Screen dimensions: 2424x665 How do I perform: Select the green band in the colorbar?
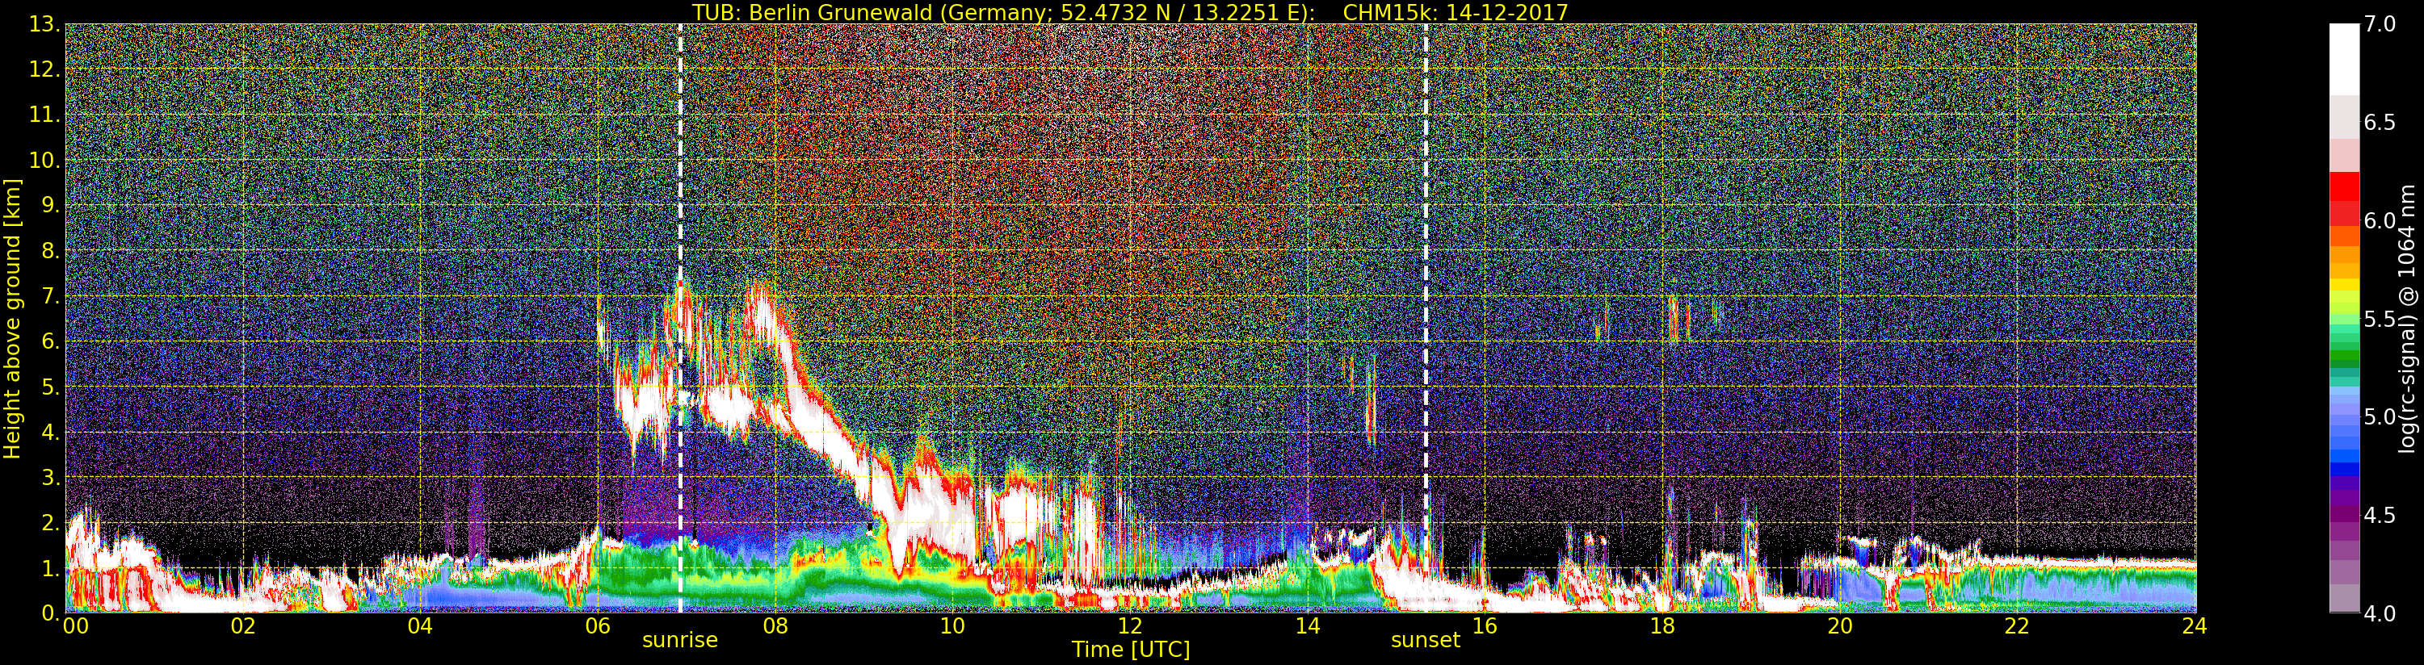[2344, 358]
